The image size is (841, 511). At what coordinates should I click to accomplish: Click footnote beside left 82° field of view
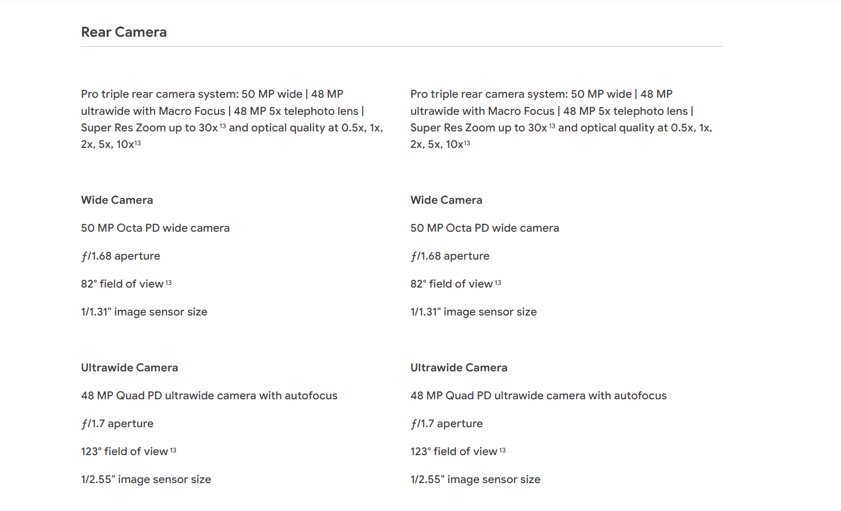point(169,282)
